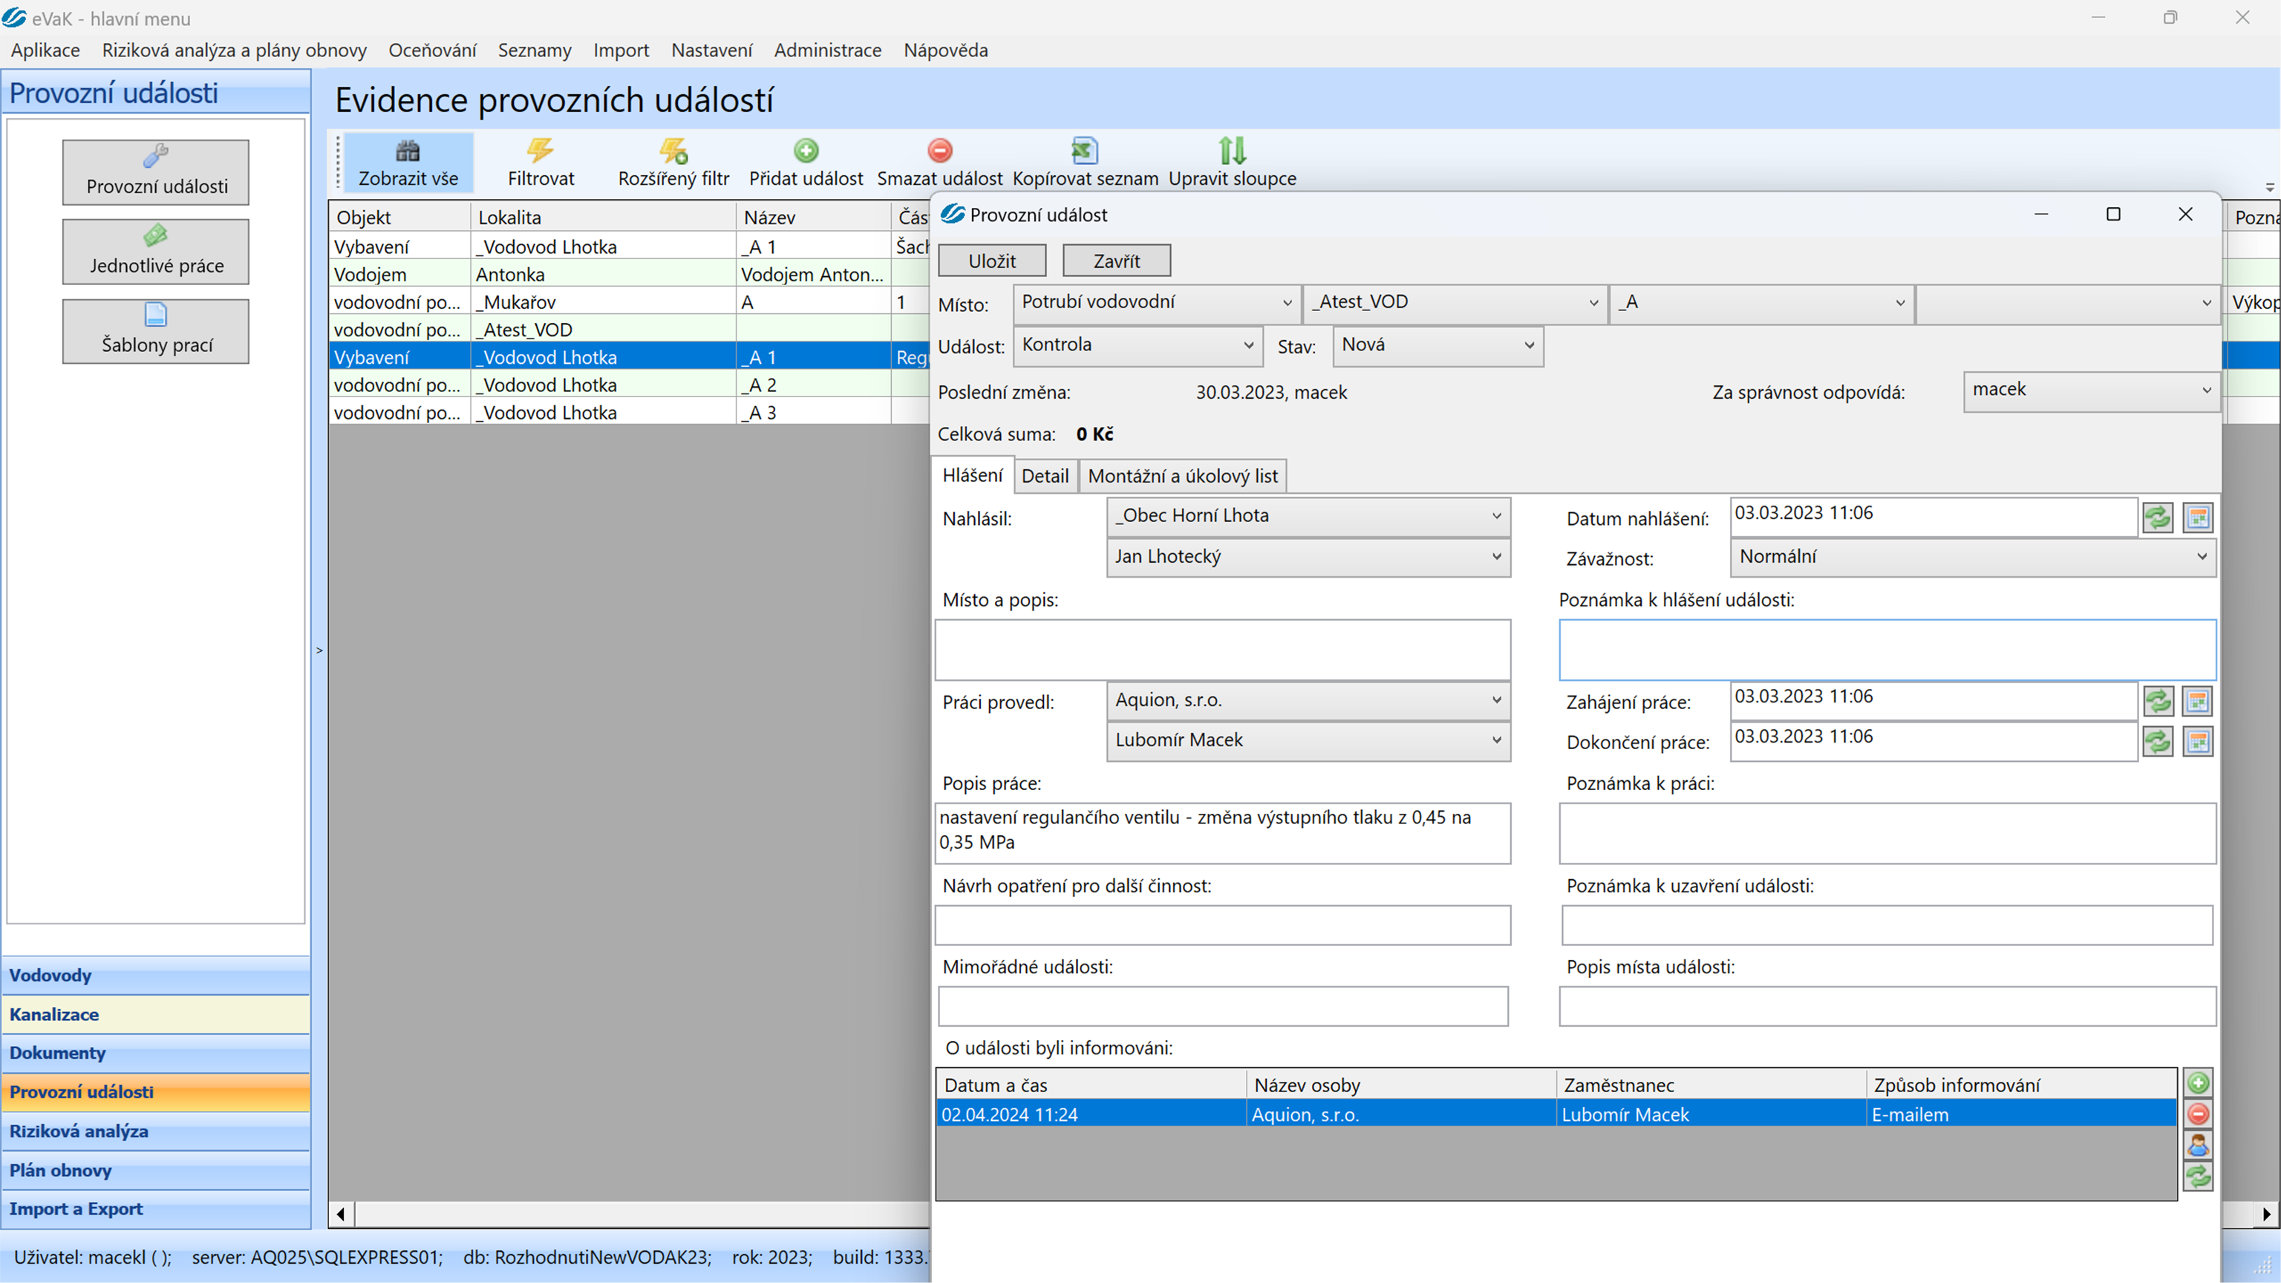
Task: Open the _A name dropdown
Action: pyautogui.click(x=1762, y=303)
